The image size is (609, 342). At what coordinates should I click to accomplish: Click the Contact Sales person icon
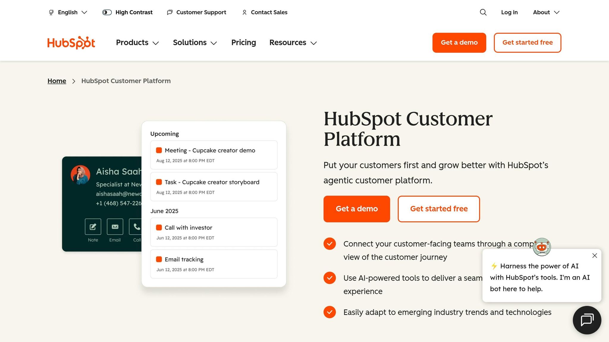tap(244, 12)
